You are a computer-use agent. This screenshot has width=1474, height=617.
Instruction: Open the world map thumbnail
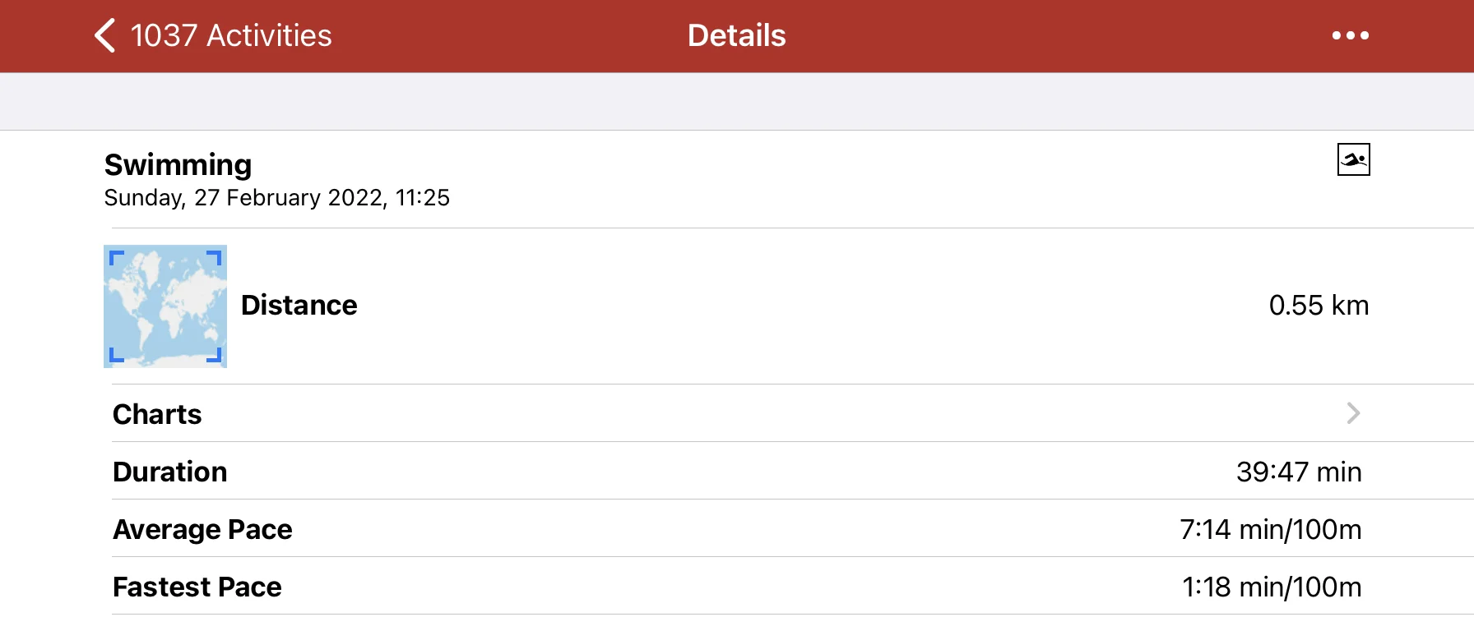(x=165, y=306)
